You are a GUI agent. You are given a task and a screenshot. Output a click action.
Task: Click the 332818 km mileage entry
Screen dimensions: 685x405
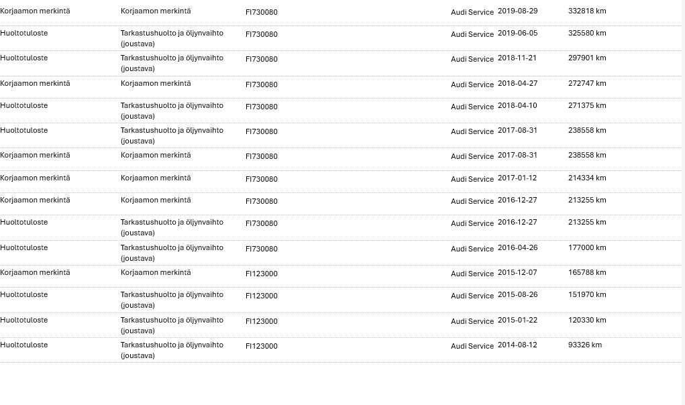[x=586, y=11]
